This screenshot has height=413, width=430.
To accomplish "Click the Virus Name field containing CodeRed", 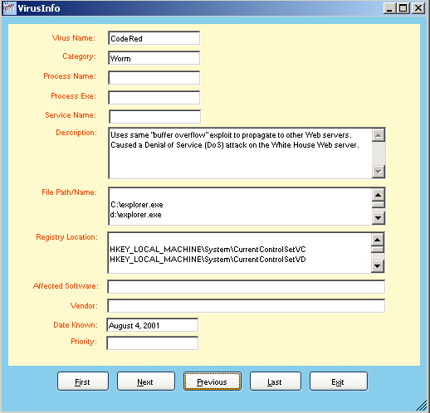I will [154, 38].
